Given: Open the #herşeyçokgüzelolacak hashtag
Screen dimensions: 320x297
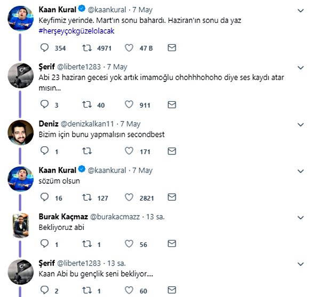Looking at the screenshot, I should 77,31.
